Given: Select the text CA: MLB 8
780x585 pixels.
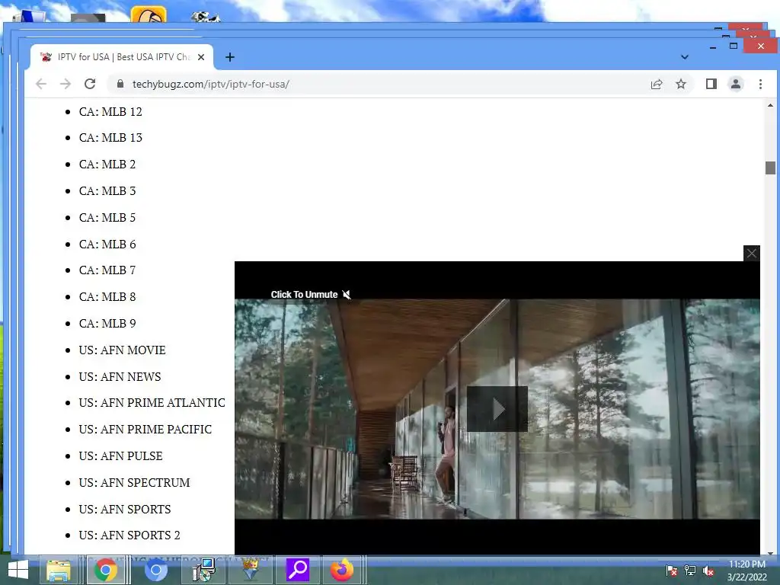Looking at the screenshot, I should 107,297.
